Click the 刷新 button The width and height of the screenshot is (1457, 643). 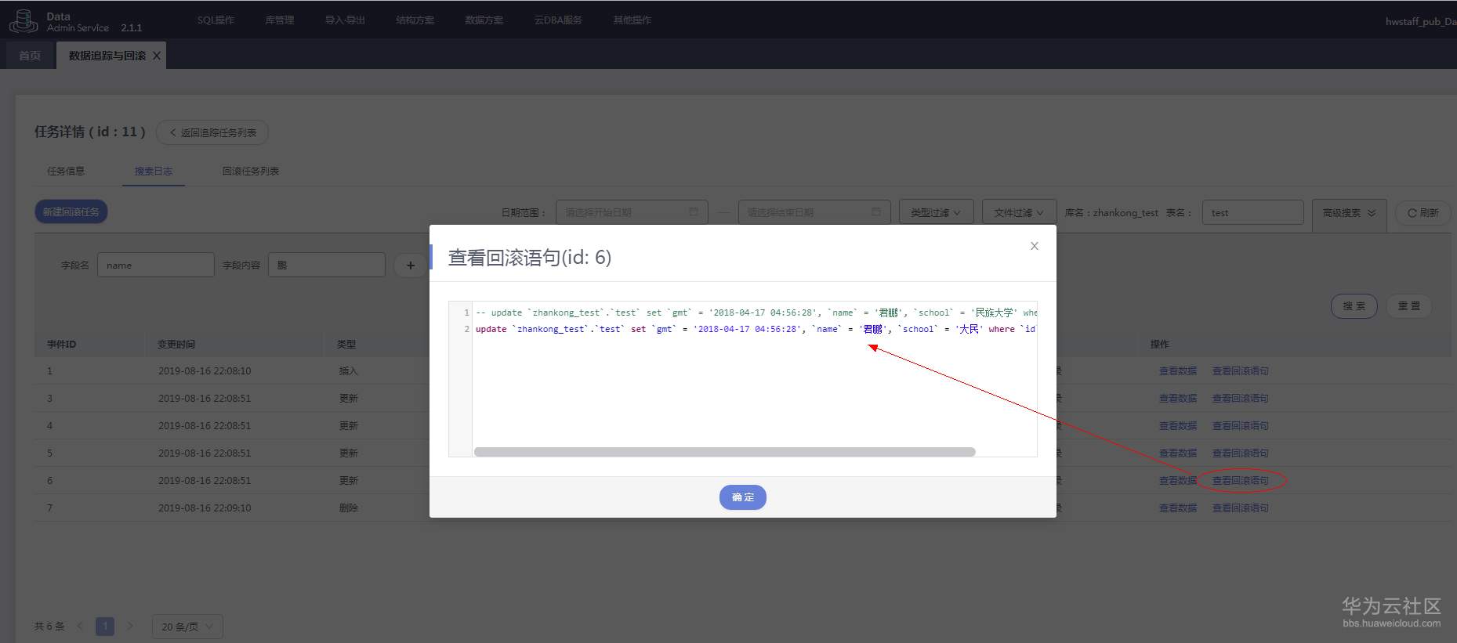point(1423,212)
